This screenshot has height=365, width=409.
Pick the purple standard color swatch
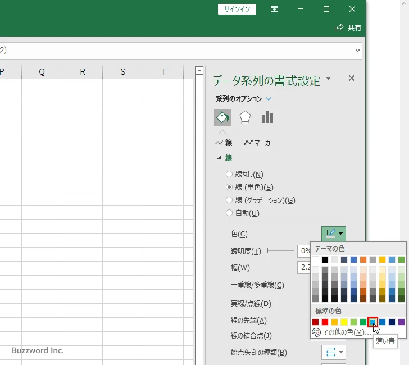click(402, 322)
